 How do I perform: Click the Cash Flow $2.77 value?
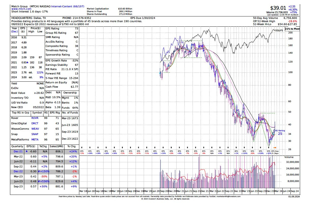74,87
